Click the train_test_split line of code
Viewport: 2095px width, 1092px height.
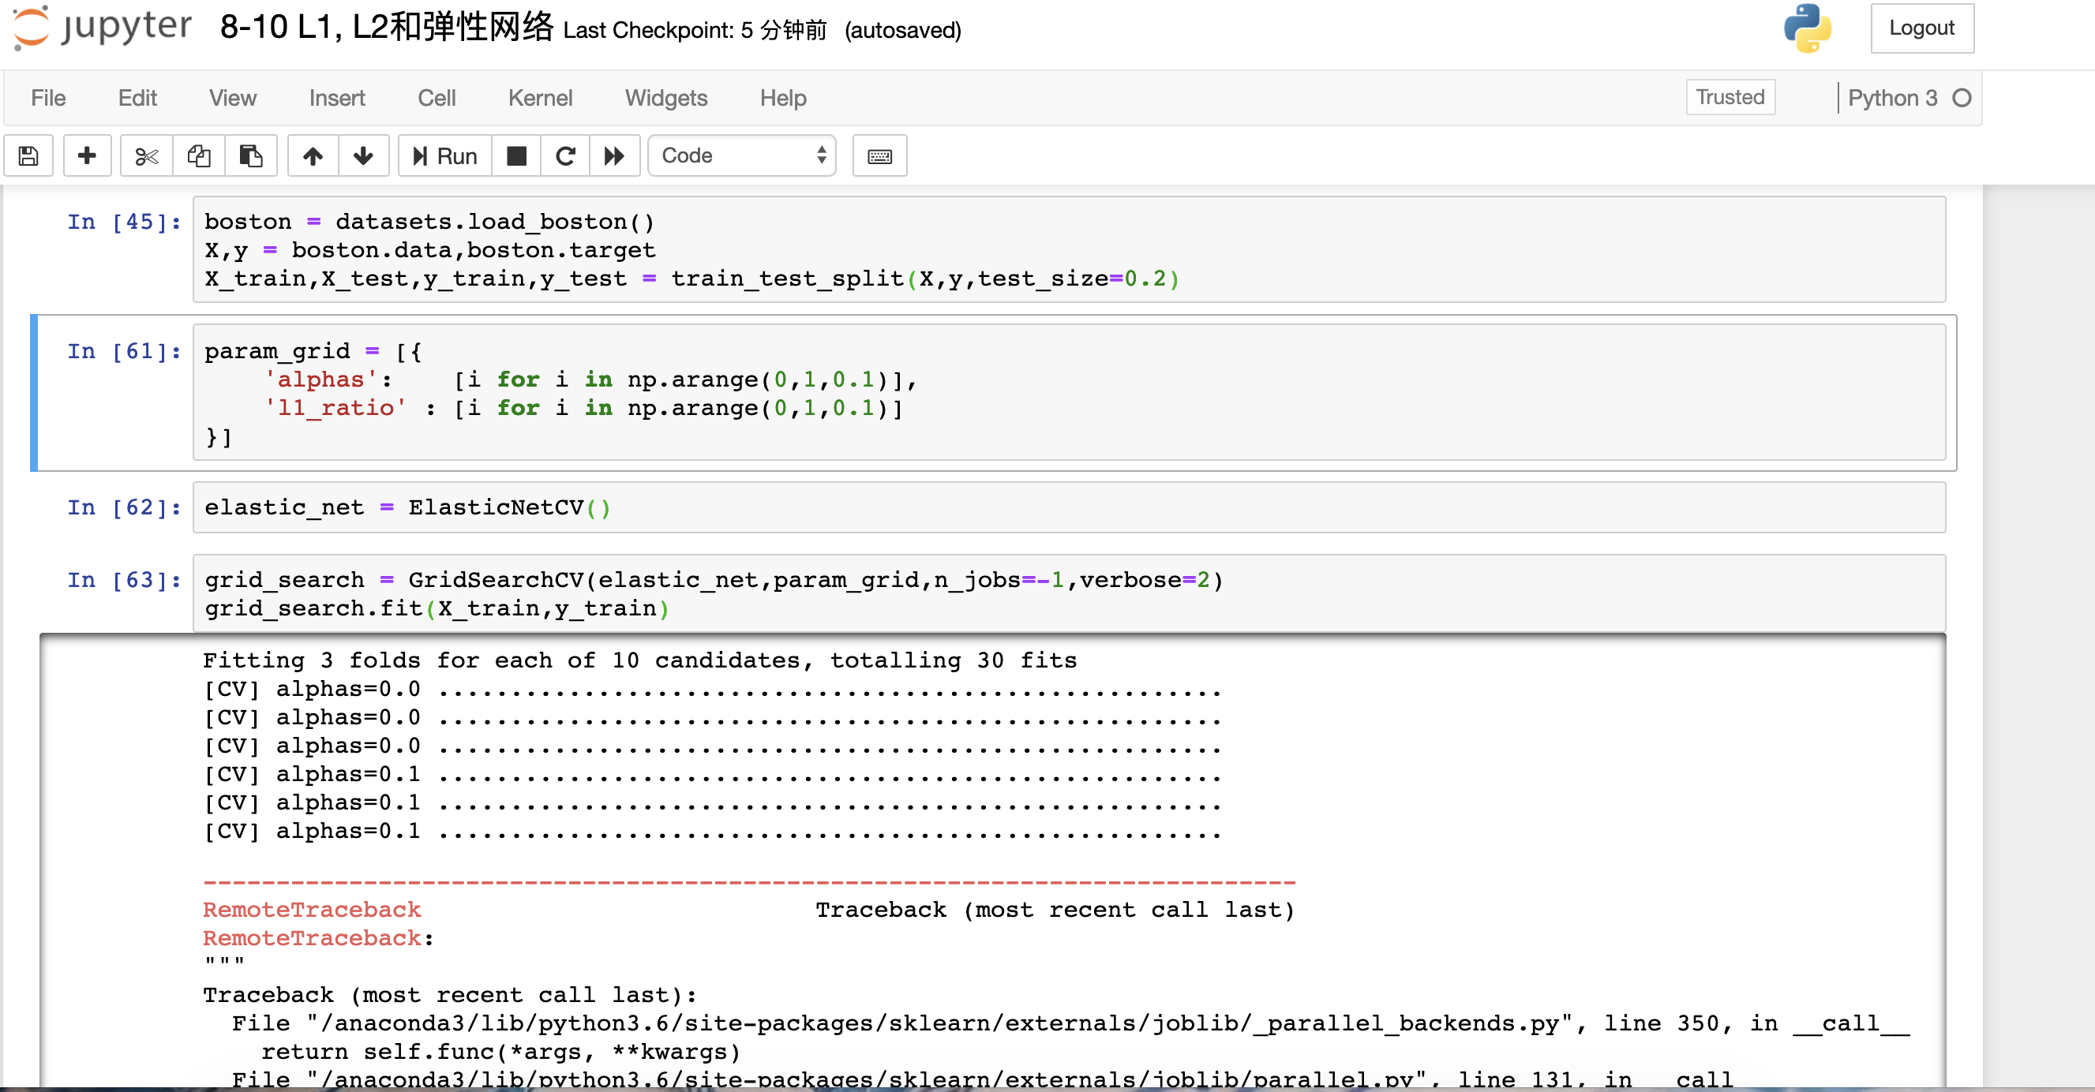click(692, 279)
